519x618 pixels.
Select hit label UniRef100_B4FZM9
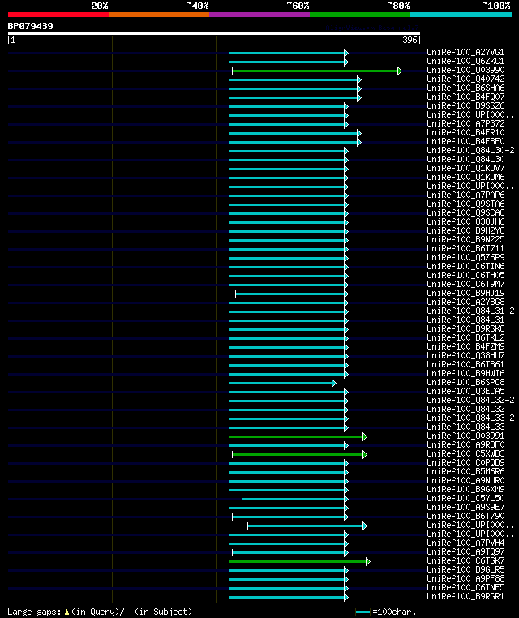click(465, 346)
